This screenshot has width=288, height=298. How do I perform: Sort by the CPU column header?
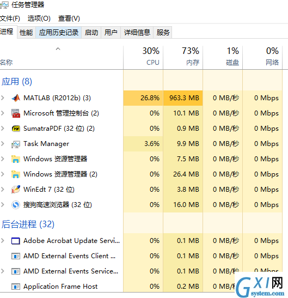[143, 58]
